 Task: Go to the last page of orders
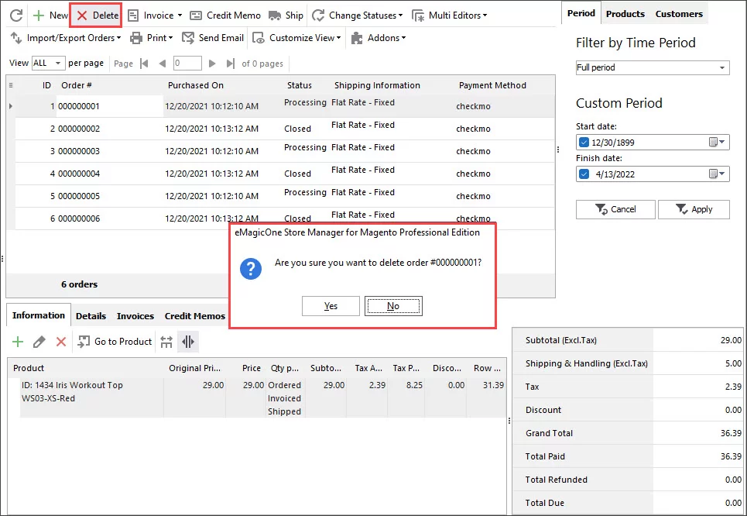point(231,64)
